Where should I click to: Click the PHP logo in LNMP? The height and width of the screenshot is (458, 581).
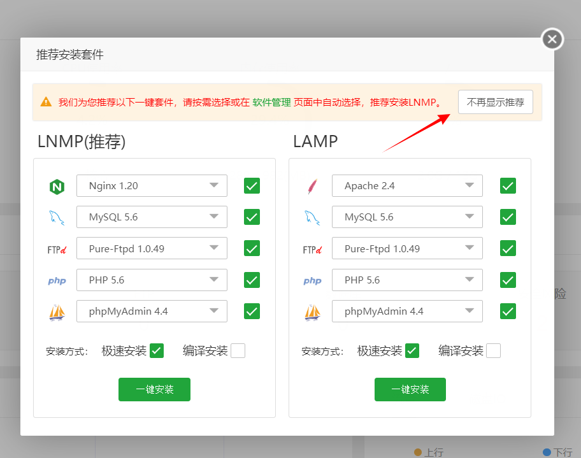tap(57, 281)
